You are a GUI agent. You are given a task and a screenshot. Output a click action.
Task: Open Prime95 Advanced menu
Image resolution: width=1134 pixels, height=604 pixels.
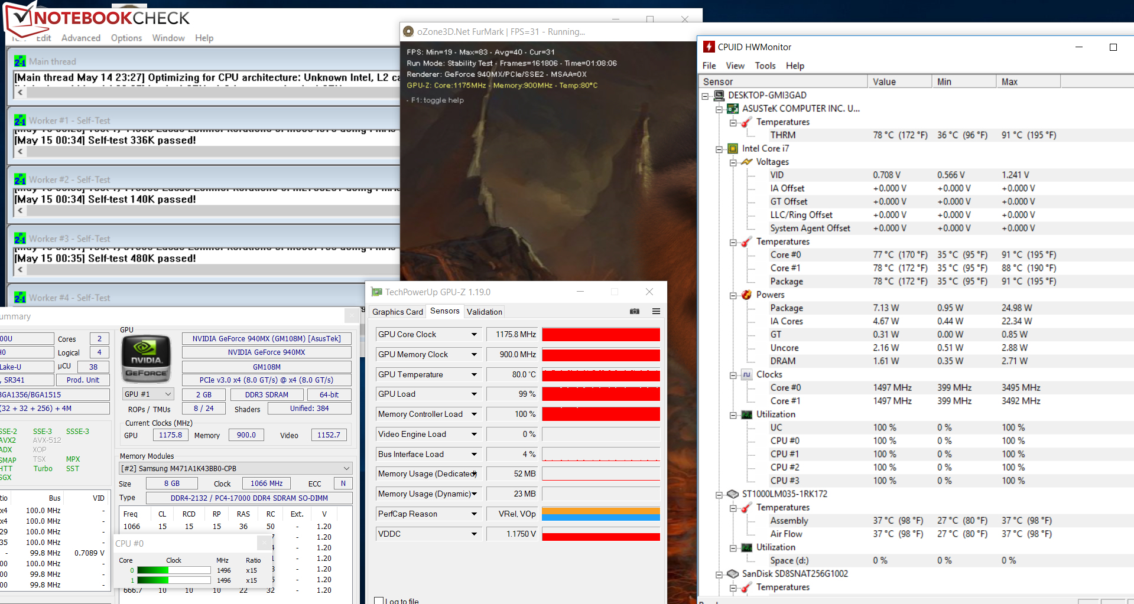pos(81,38)
